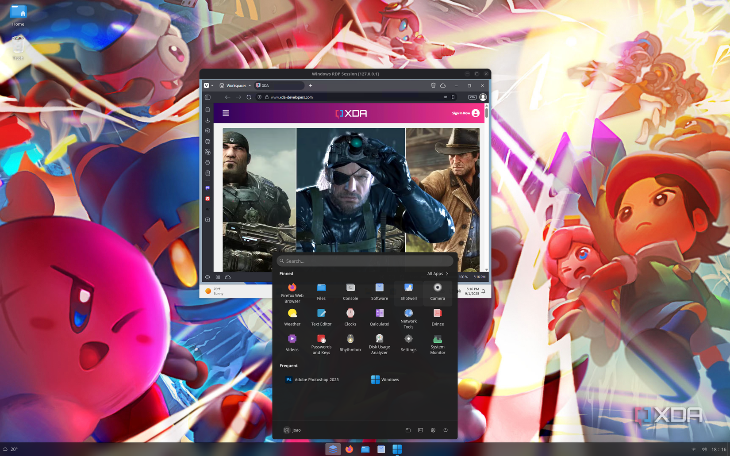The image size is (730, 456).
Task: Open the Camera app
Action: [x=438, y=293]
